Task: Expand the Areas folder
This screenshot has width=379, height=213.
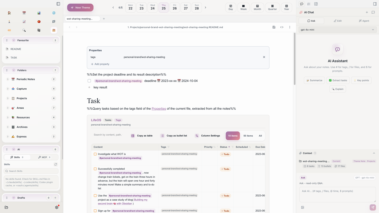Action: [x=8, y=108]
